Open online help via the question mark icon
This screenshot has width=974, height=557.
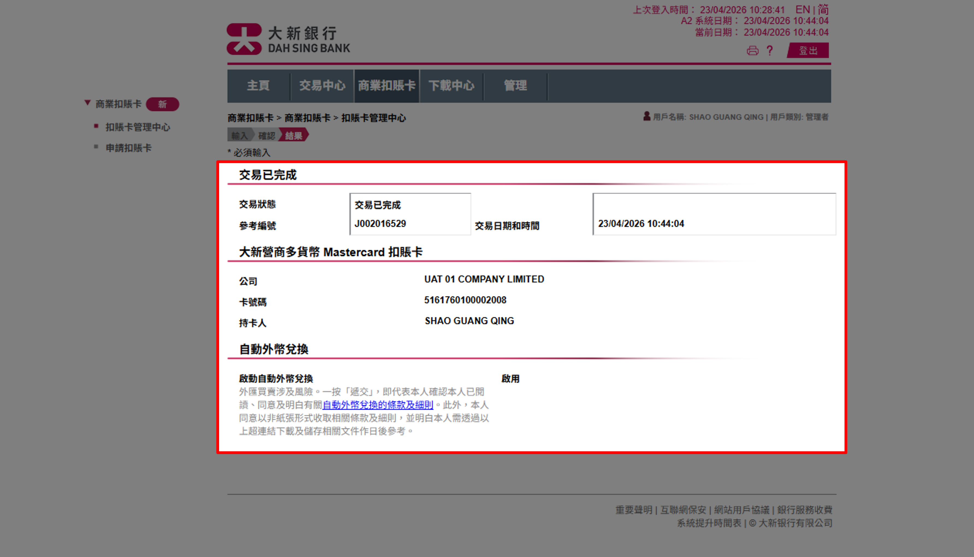click(769, 50)
